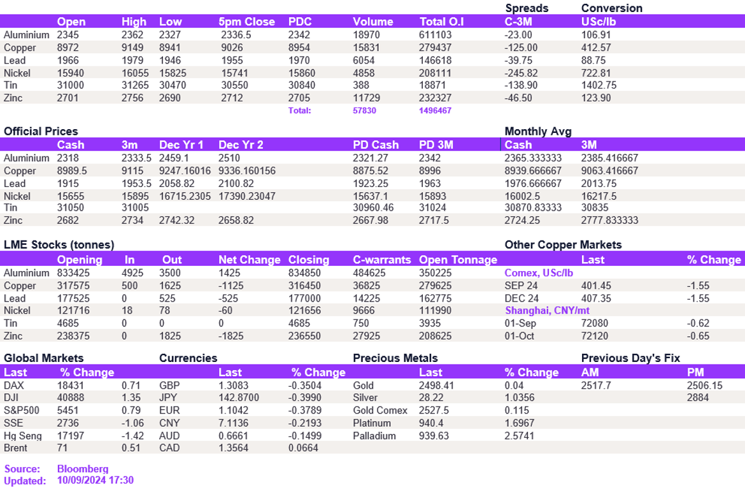Select total volume 57830
The height and width of the screenshot is (495, 745).
364,111
